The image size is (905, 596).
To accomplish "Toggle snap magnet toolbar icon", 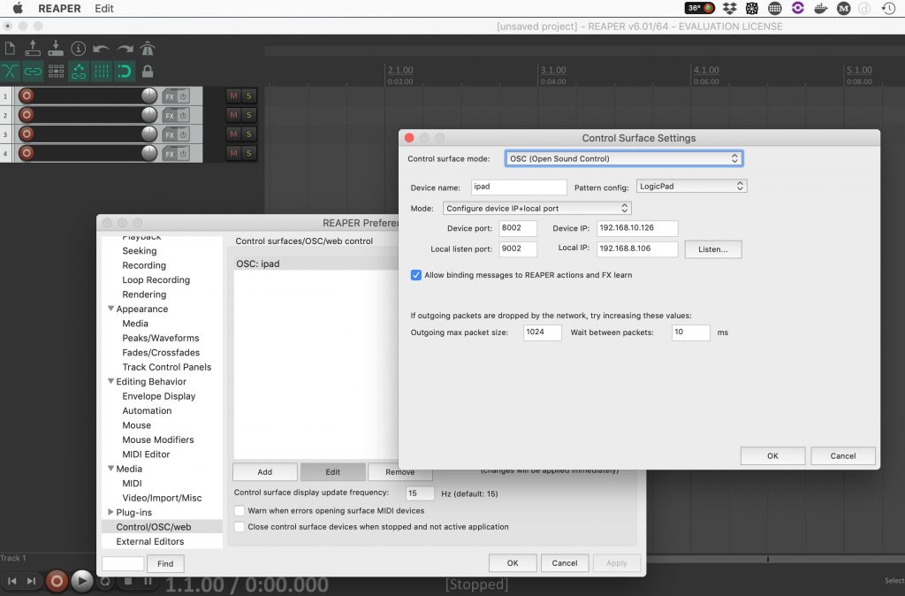I will (x=125, y=71).
